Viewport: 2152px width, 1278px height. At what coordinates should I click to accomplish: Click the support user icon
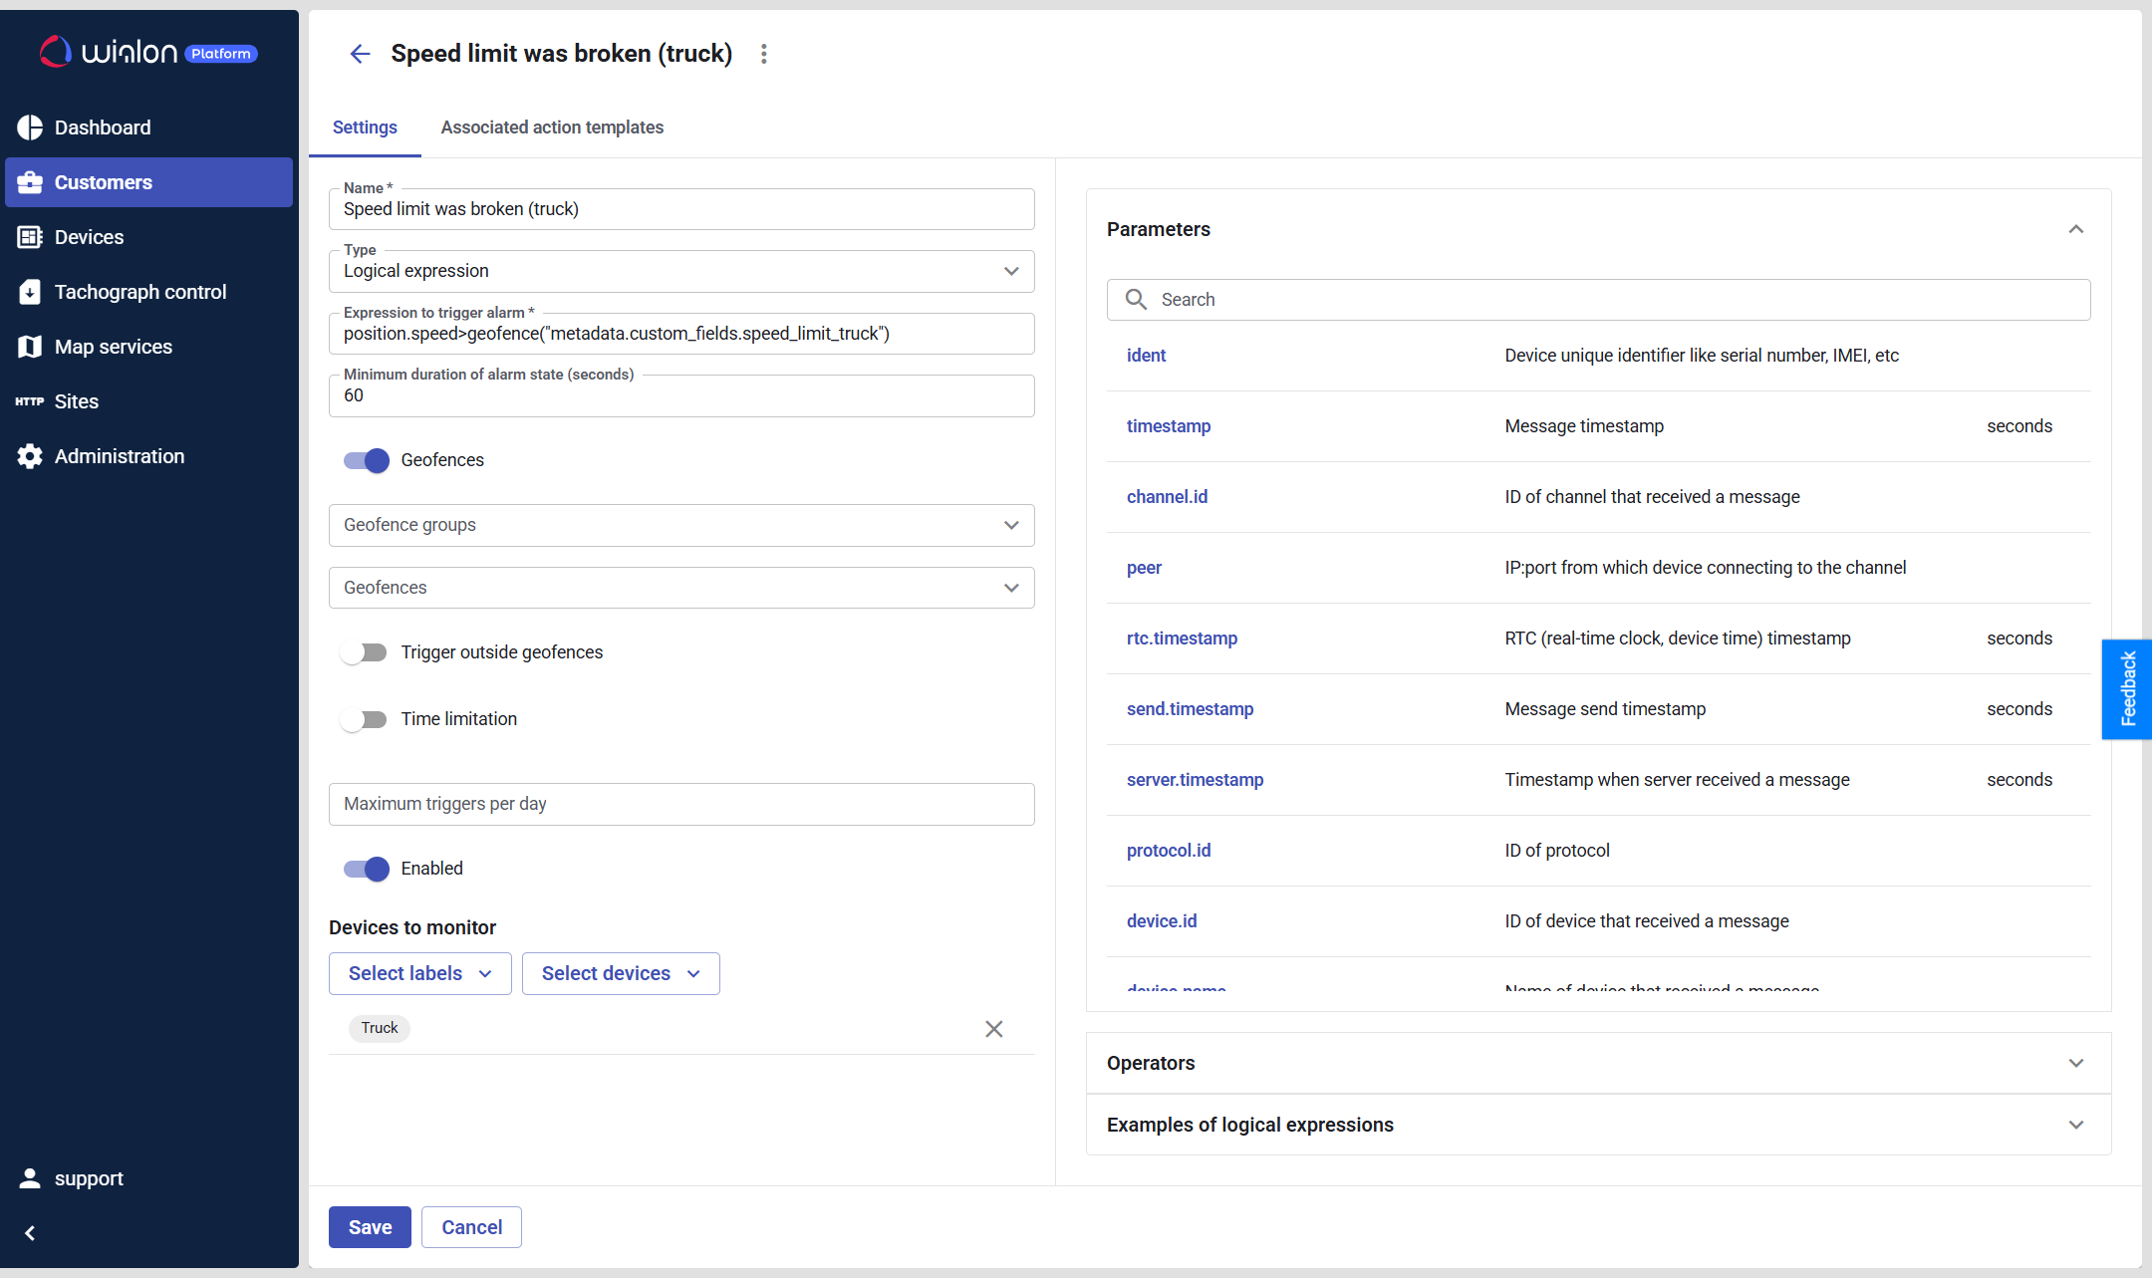pos(30,1178)
